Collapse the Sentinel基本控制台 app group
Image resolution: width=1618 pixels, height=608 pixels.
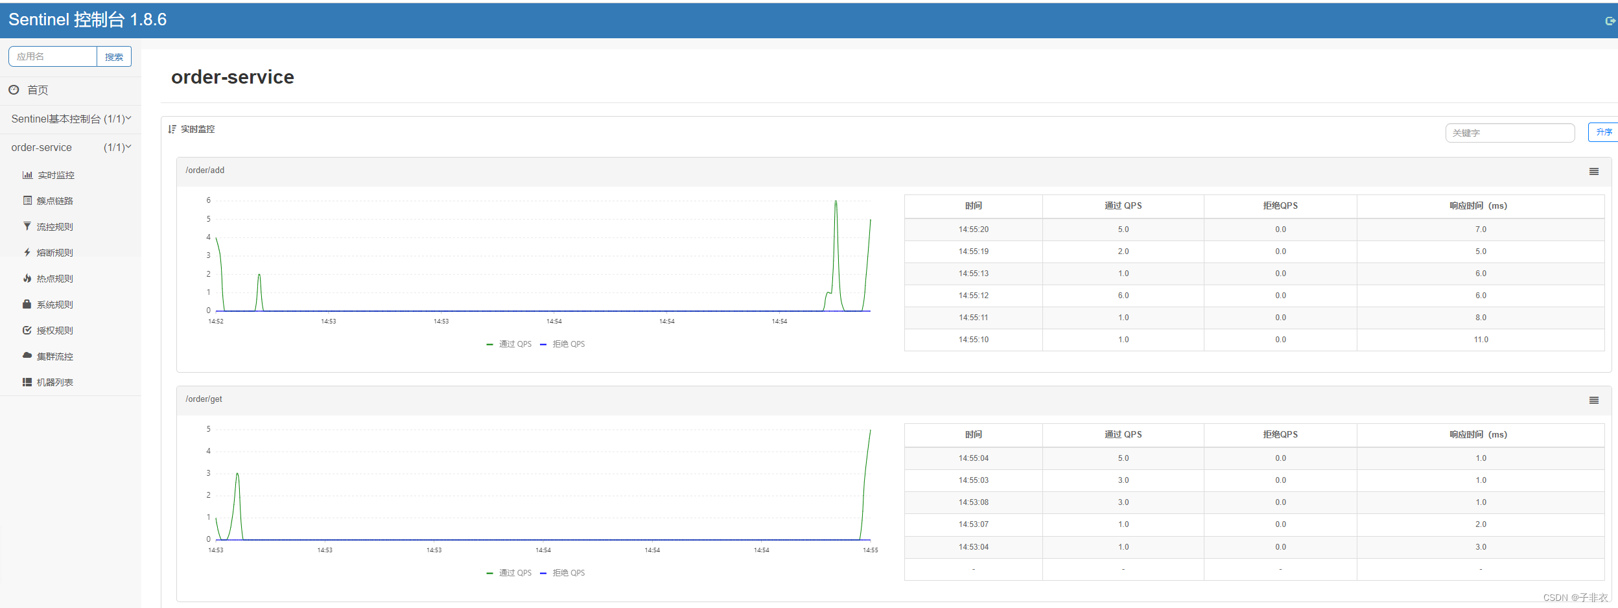click(71, 119)
